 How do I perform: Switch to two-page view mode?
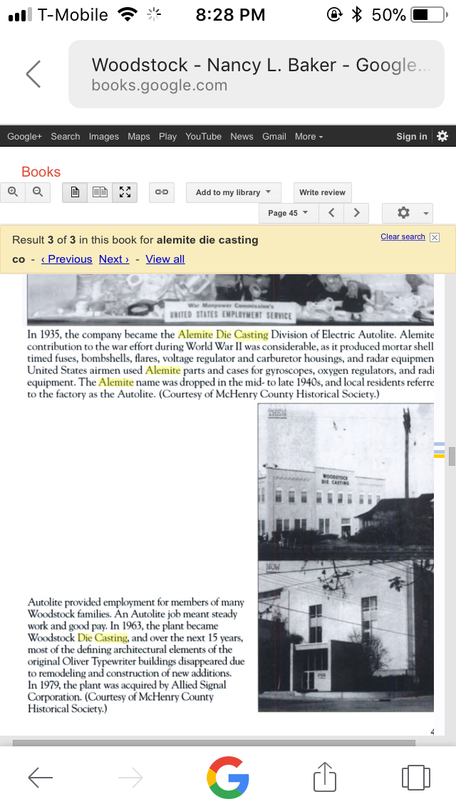[x=100, y=192]
